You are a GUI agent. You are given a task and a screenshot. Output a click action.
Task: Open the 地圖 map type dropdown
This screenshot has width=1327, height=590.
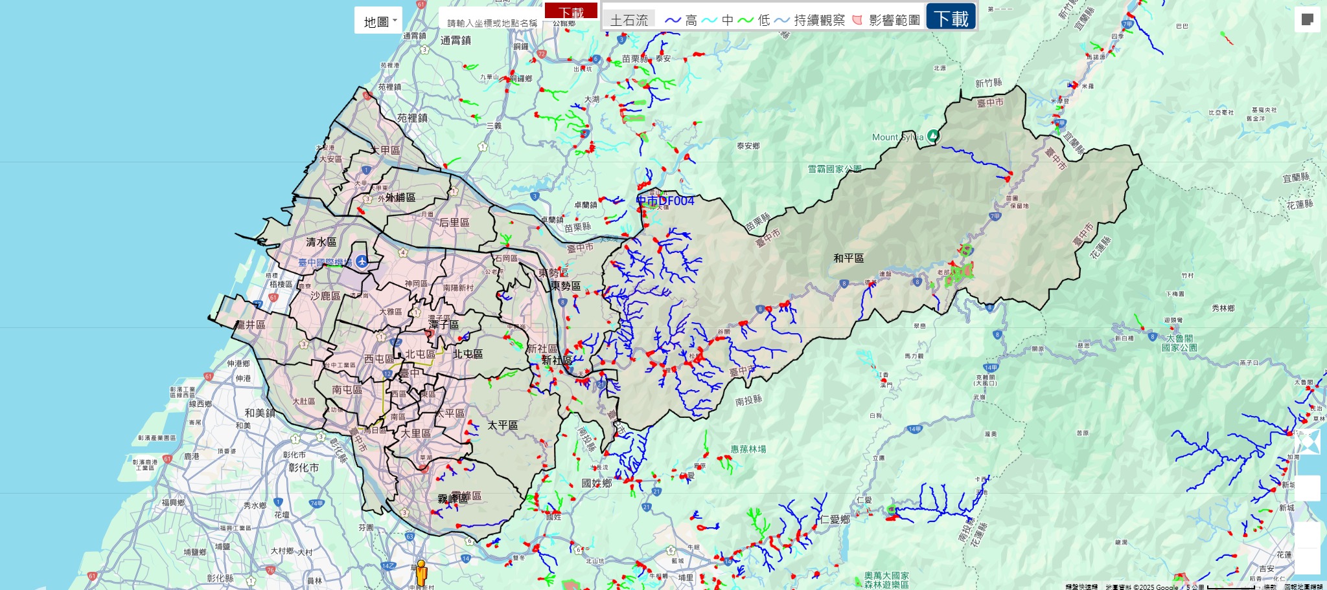click(378, 21)
